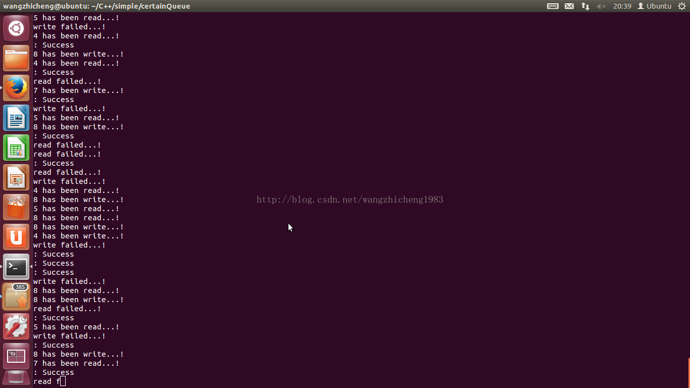Open the mail messaging indicator
The width and height of the screenshot is (690, 388).
[569, 6]
